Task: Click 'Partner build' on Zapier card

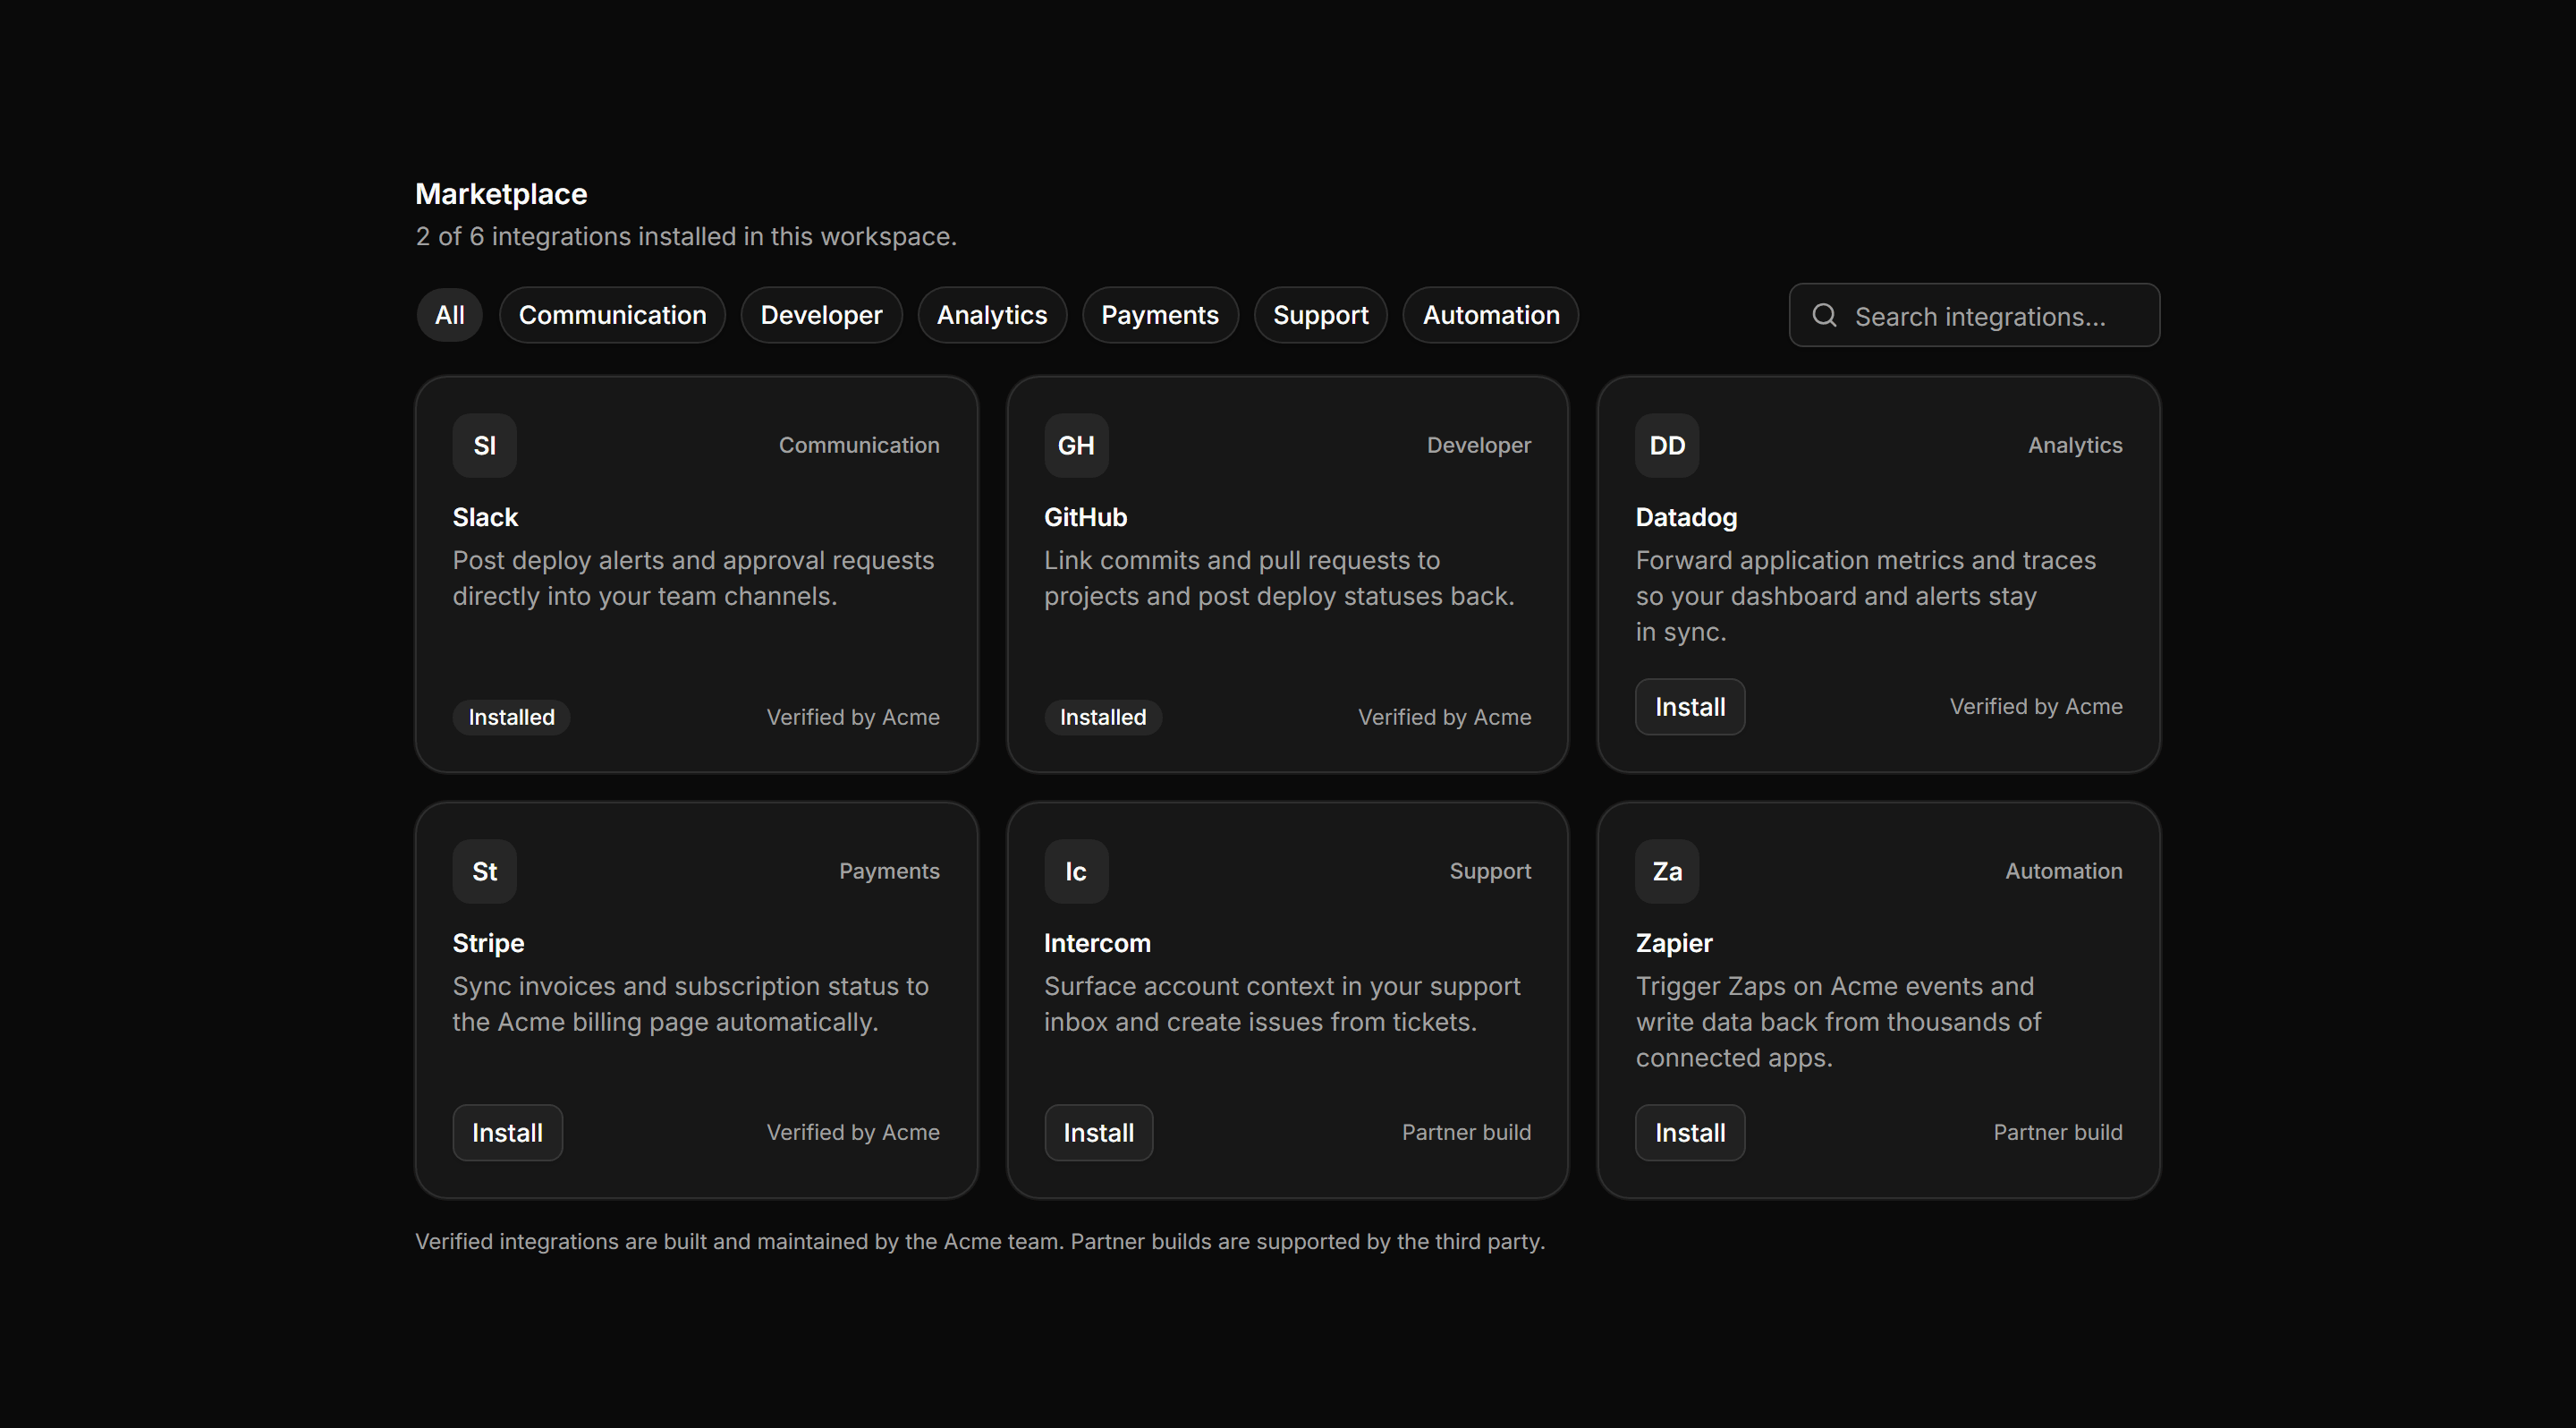Action: (2058, 1132)
